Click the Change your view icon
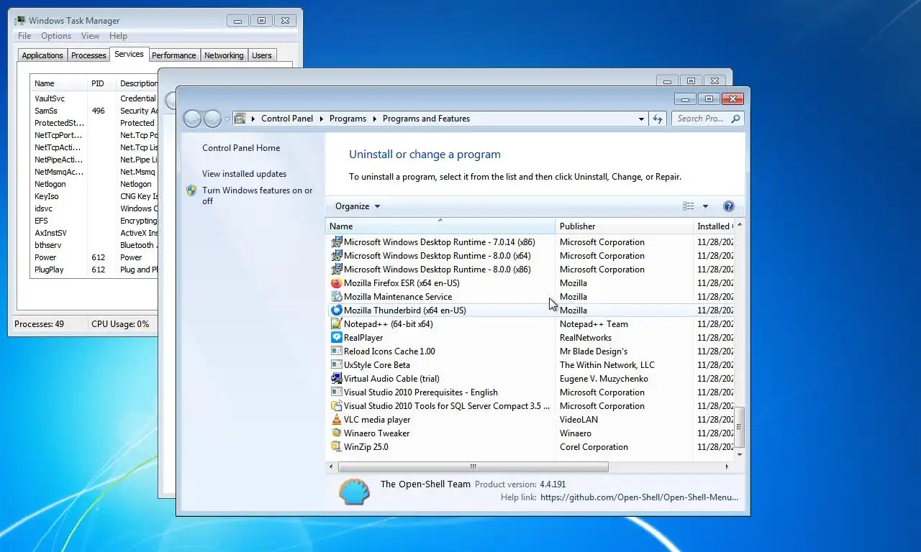This screenshot has width=921, height=552. pyautogui.click(x=689, y=206)
